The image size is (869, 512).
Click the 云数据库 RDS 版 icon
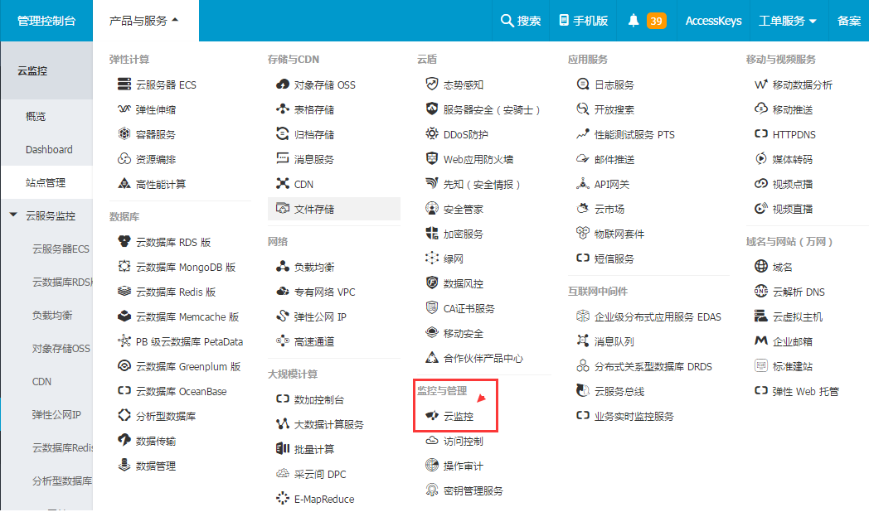[x=124, y=242]
